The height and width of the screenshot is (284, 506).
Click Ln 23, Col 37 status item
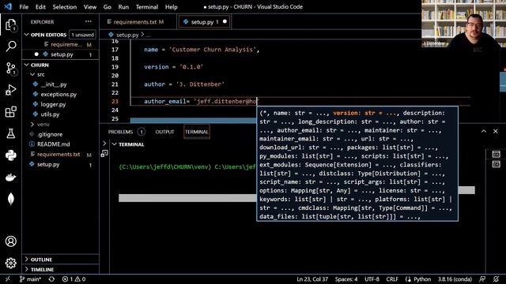[x=312, y=279]
